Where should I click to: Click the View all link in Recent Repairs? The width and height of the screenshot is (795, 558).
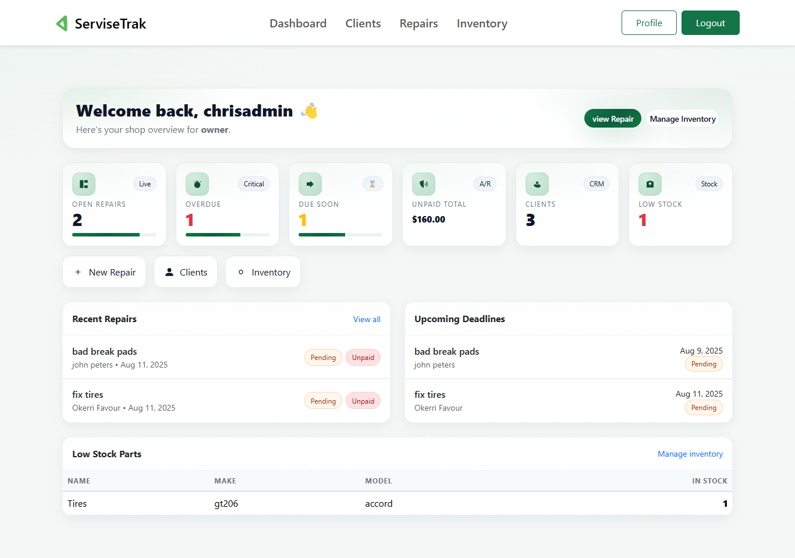pyautogui.click(x=367, y=319)
